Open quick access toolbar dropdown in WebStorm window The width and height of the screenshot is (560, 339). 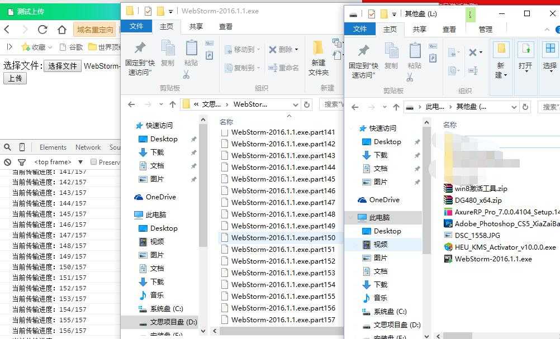tap(170, 11)
